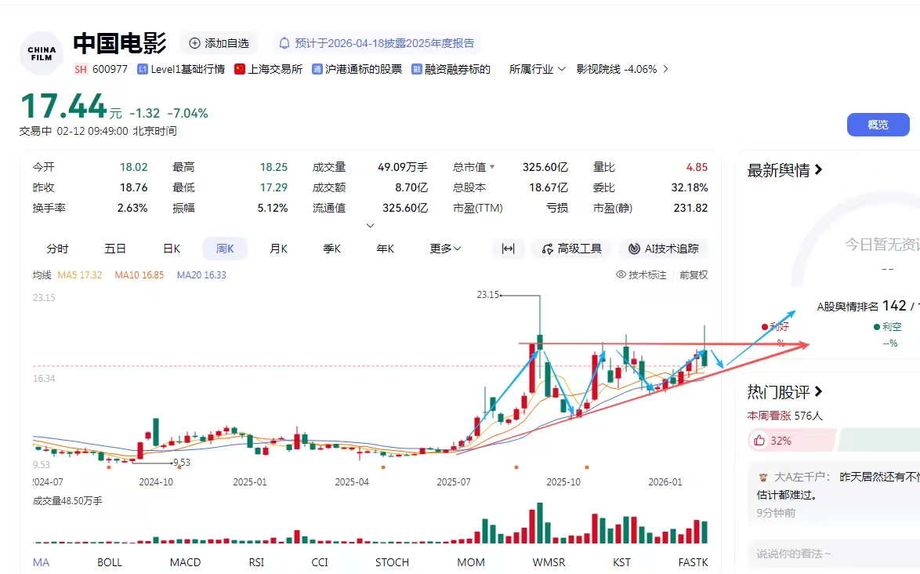This screenshot has height=574, width=920.
Task: Click the arrow next to 热门股评
Action: (818, 391)
